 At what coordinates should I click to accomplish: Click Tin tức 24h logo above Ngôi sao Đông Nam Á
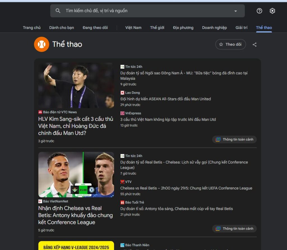click(x=122, y=67)
